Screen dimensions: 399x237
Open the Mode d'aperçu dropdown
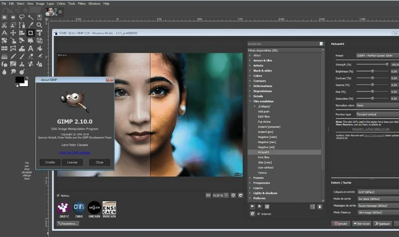(x=378, y=212)
